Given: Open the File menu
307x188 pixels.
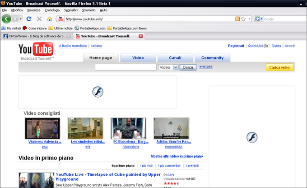Looking at the screenshot, I should (x=5, y=10).
